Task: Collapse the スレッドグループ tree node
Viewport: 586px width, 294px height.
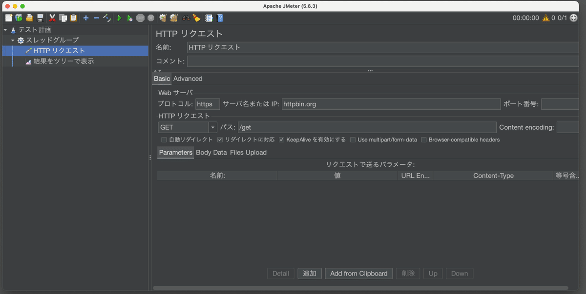Action: click(x=13, y=40)
